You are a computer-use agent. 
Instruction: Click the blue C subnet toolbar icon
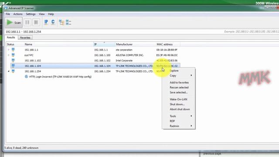click(x=53, y=22)
